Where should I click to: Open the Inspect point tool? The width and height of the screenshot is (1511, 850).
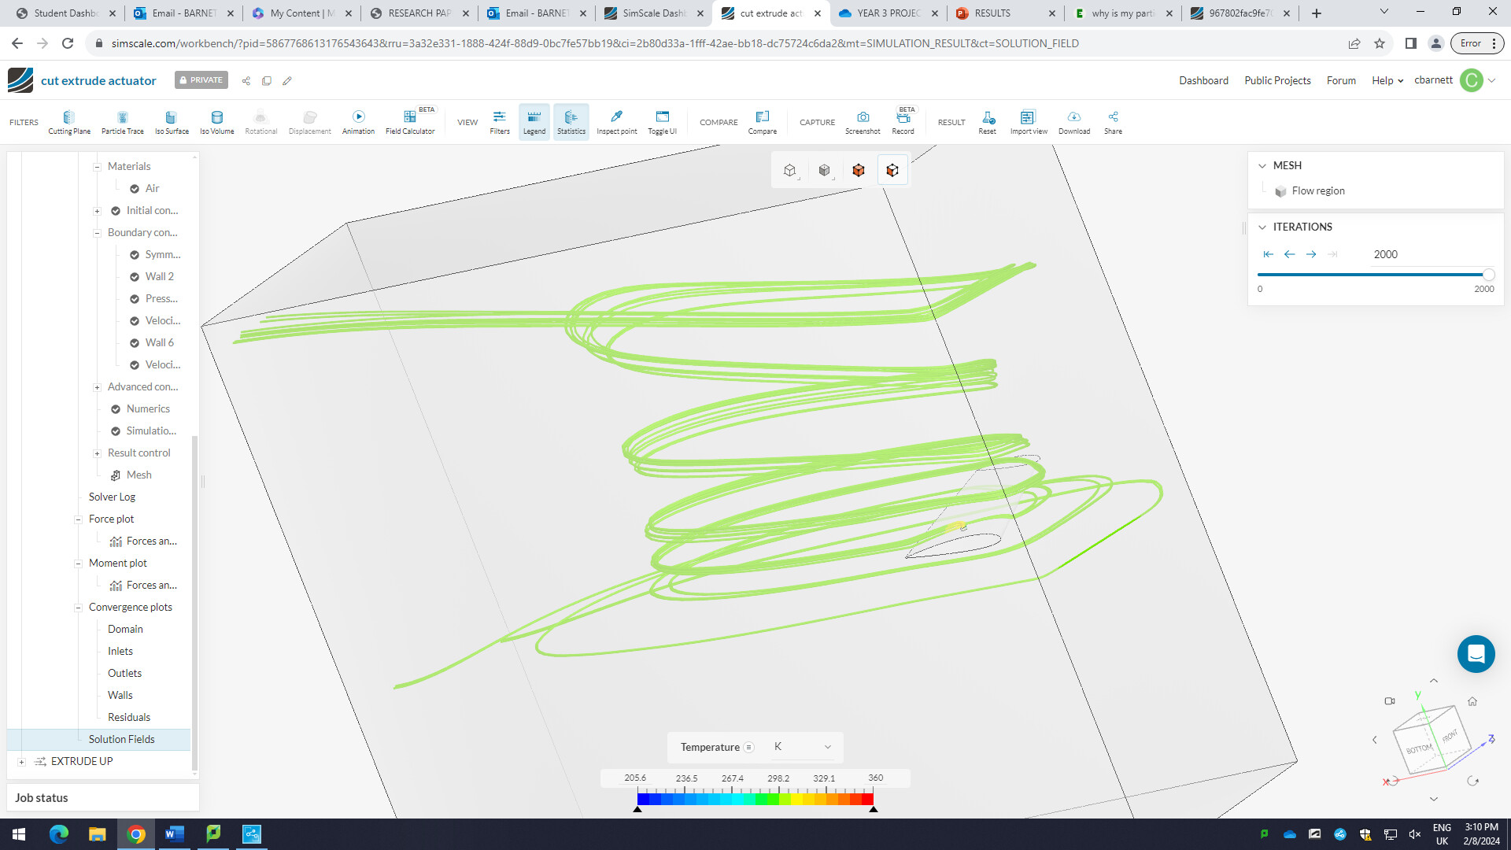coord(616,120)
